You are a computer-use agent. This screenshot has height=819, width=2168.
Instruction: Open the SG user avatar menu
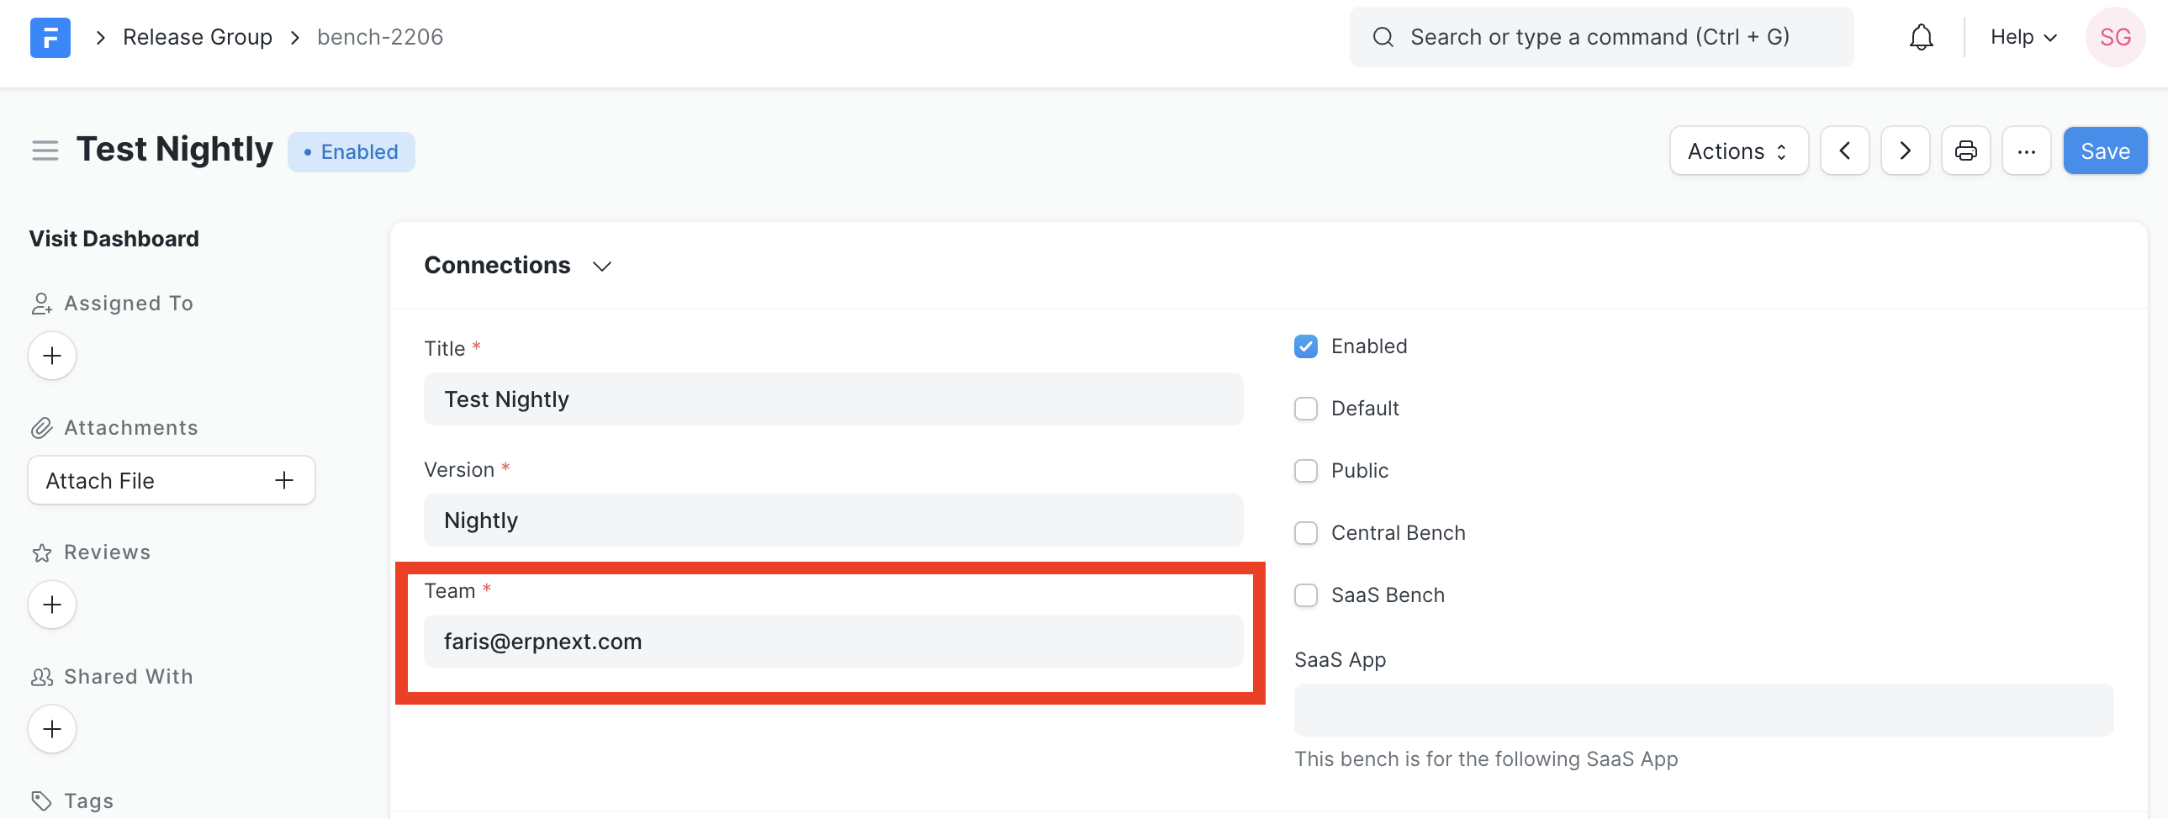[x=2114, y=37]
